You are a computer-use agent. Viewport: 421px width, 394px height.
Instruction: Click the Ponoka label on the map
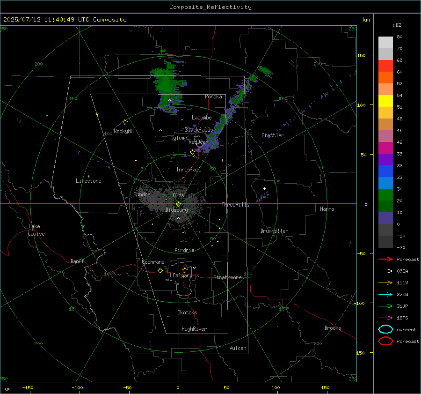tap(213, 97)
